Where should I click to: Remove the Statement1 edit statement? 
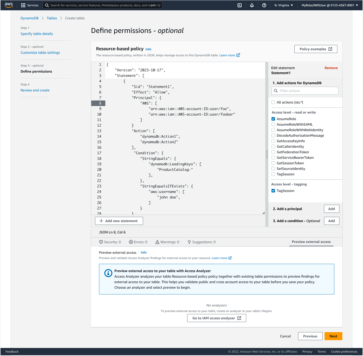(x=331, y=68)
